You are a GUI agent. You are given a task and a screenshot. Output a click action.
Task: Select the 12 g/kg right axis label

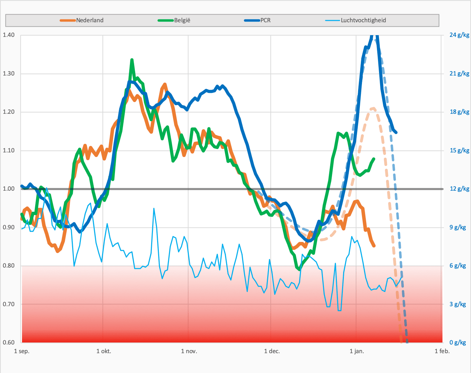click(459, 189)
